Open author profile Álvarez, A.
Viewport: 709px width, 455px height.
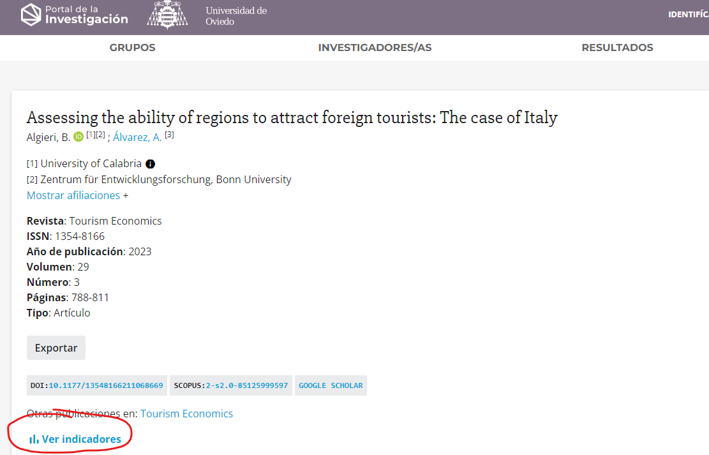pos(137,137)
